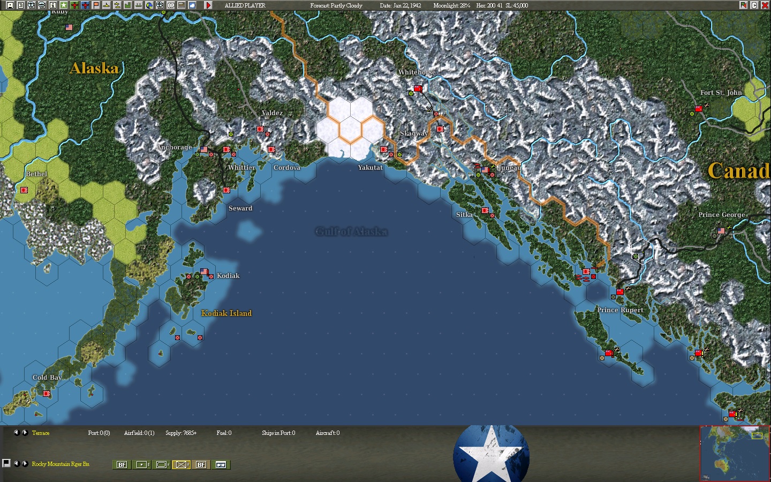Click the first green BF unit button
Image resolution: width=771 pixels, height=482 pixels.
coord(122,464)
